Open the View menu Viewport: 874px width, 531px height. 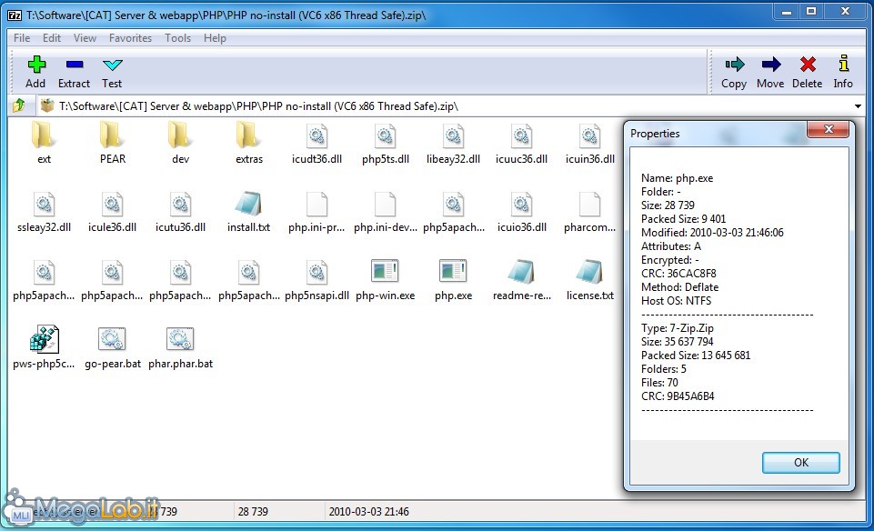[85, 38]
